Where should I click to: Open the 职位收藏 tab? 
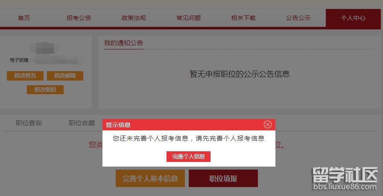click(x=82, y=123)
